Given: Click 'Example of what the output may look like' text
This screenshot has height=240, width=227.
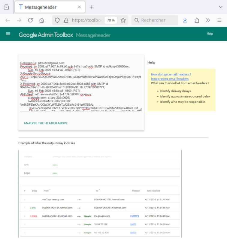Looking at the screenshot, I should tap(47, 143).
